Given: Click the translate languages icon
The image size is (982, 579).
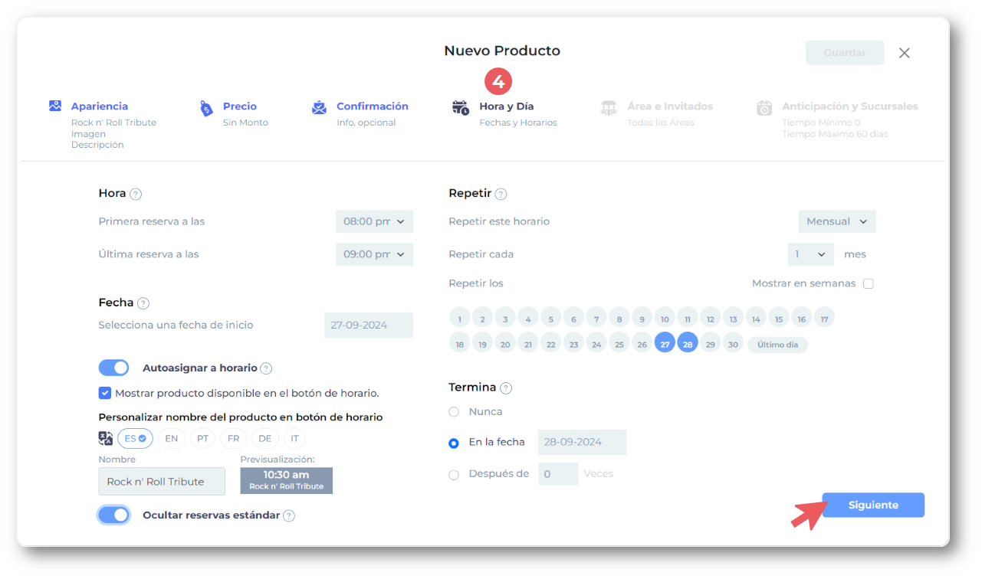Looking at the screenshot, I should (106, 438).
